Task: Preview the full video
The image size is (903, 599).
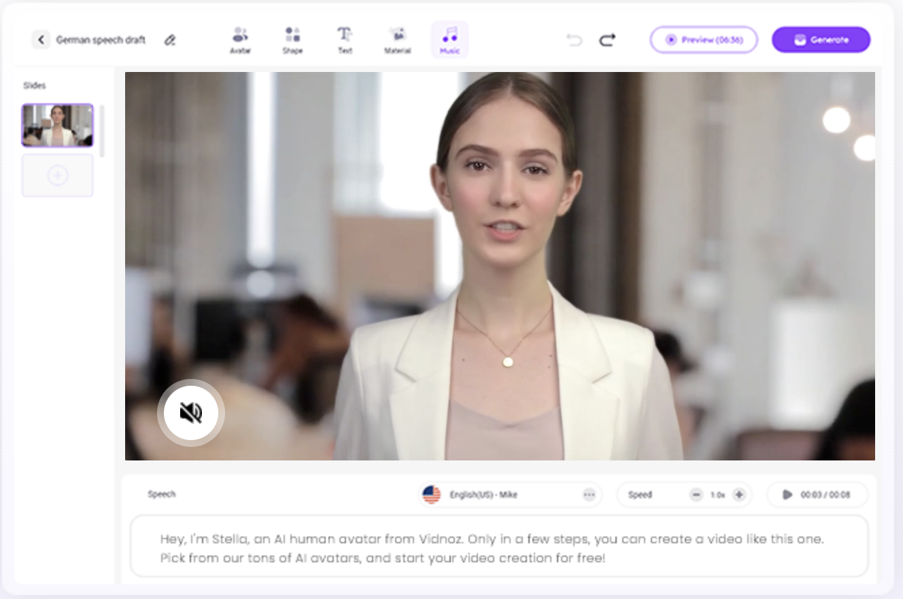Action: pos(703,39)
